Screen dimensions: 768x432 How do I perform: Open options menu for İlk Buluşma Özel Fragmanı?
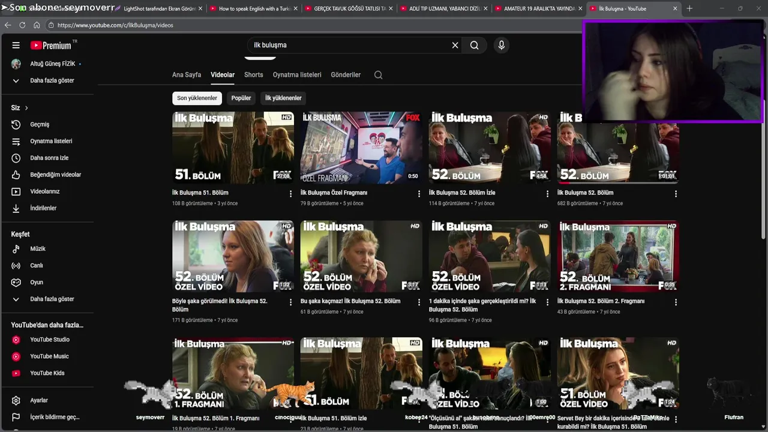pyautogui.click(x=419, y=194)
